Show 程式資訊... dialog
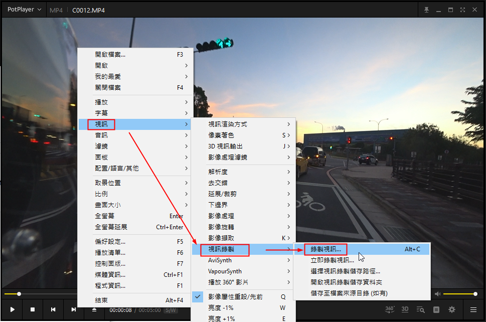 click(x=135, y=286)
